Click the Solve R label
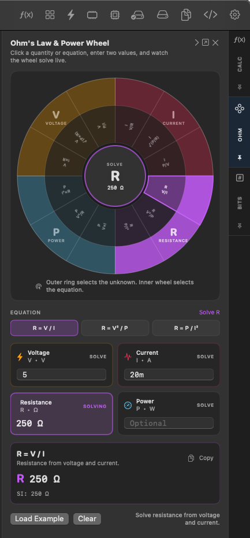 click(210, 312)
